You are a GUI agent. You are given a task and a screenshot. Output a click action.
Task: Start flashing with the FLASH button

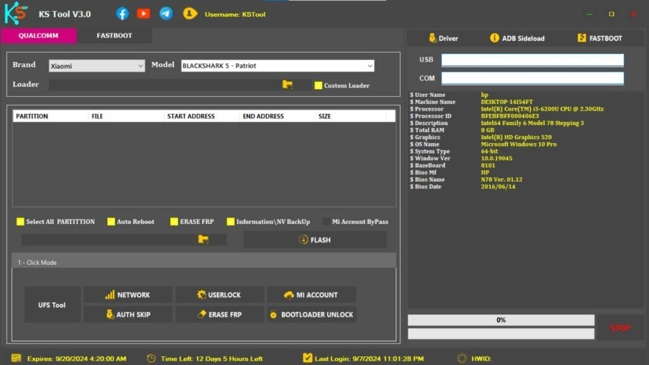click(315, 240)
